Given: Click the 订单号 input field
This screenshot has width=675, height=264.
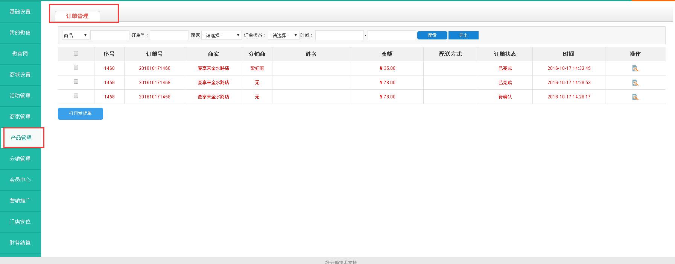Looking at the screenshot, I should pos(169,35).
